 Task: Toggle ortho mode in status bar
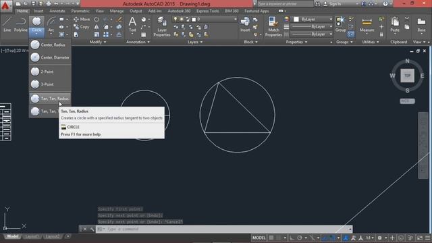[292, 238]
